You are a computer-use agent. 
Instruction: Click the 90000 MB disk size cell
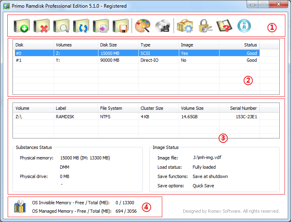point(110,60)
